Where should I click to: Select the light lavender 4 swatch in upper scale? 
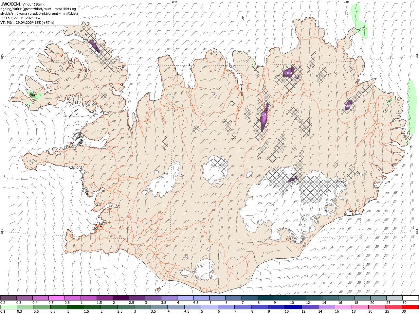[185, 298]
